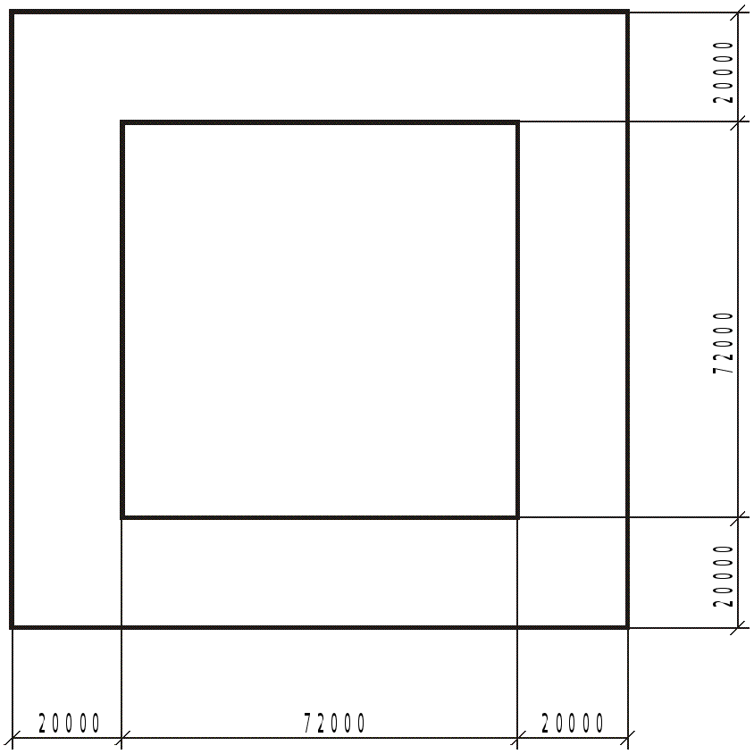
Task: Click the right edge of the inner square
Action: tap(517, 320)
